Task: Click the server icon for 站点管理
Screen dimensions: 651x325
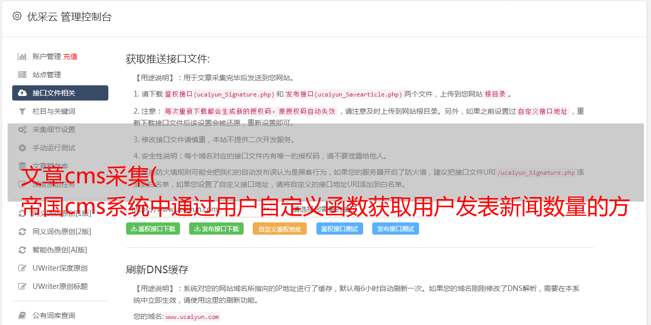Action: (x=22, y=75)
